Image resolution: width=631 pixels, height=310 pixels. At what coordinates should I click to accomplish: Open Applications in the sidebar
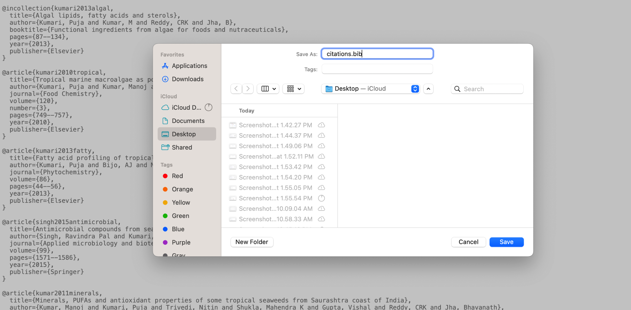click(187, 66)
